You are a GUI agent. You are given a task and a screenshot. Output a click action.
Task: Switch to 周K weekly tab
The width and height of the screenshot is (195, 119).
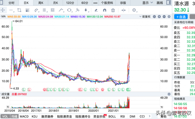(x=41, y=3)
